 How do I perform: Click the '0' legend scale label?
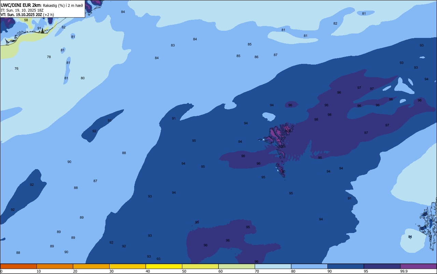pyautogui.click(x=1, y=271)
